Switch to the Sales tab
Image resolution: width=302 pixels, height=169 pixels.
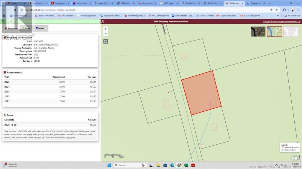[x=26, y=29]
